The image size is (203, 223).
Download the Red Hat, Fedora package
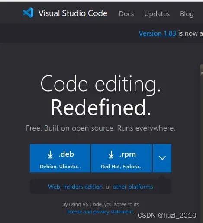click(122, 158)
